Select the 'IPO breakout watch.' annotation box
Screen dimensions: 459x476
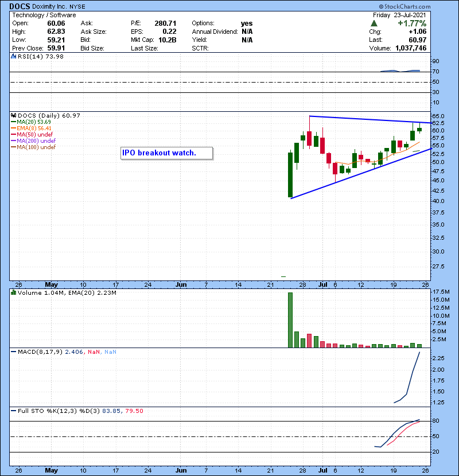tap(166, 153)
